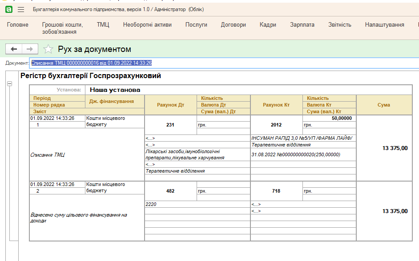Navigate back using the left arrow
The width and height of the screenshot is (419, 261).
tap(12, 49)
